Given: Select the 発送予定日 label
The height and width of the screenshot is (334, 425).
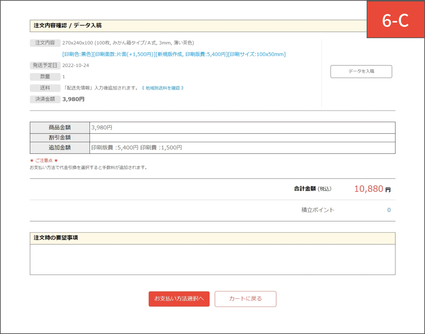Looking at the screenshot, I should [x=45, y=65].
